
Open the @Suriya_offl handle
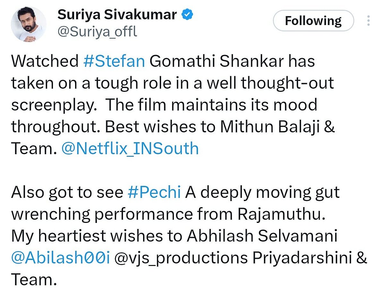point(97,32)
